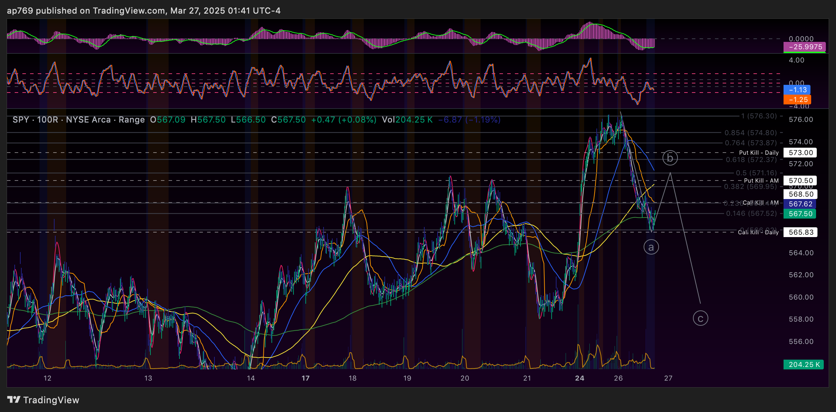The width and height of the screenshot is (836, 412).
Task: Click the dark blue 567.62 price tag
Action: 800,204
